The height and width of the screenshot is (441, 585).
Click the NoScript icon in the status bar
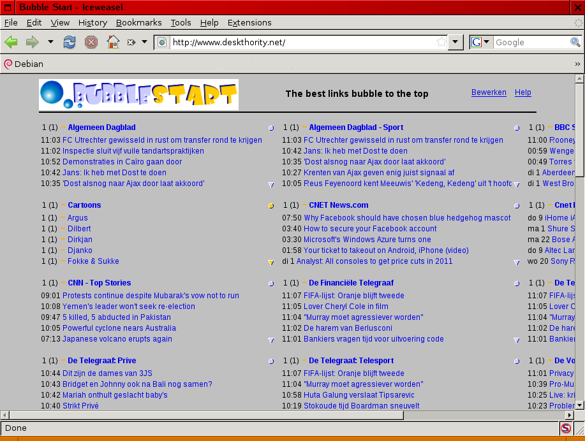pos(566,428)
